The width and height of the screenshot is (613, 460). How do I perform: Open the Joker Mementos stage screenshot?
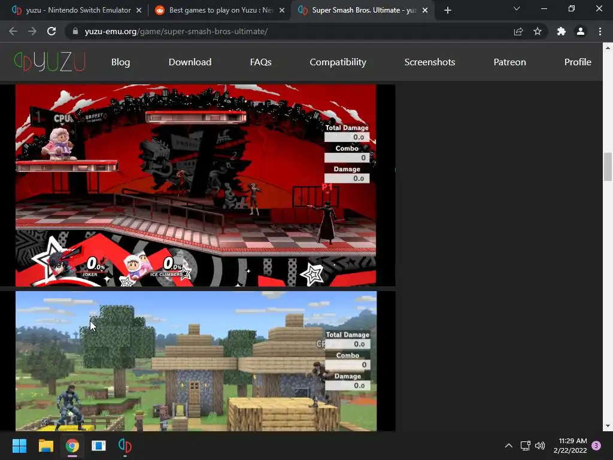196,186
